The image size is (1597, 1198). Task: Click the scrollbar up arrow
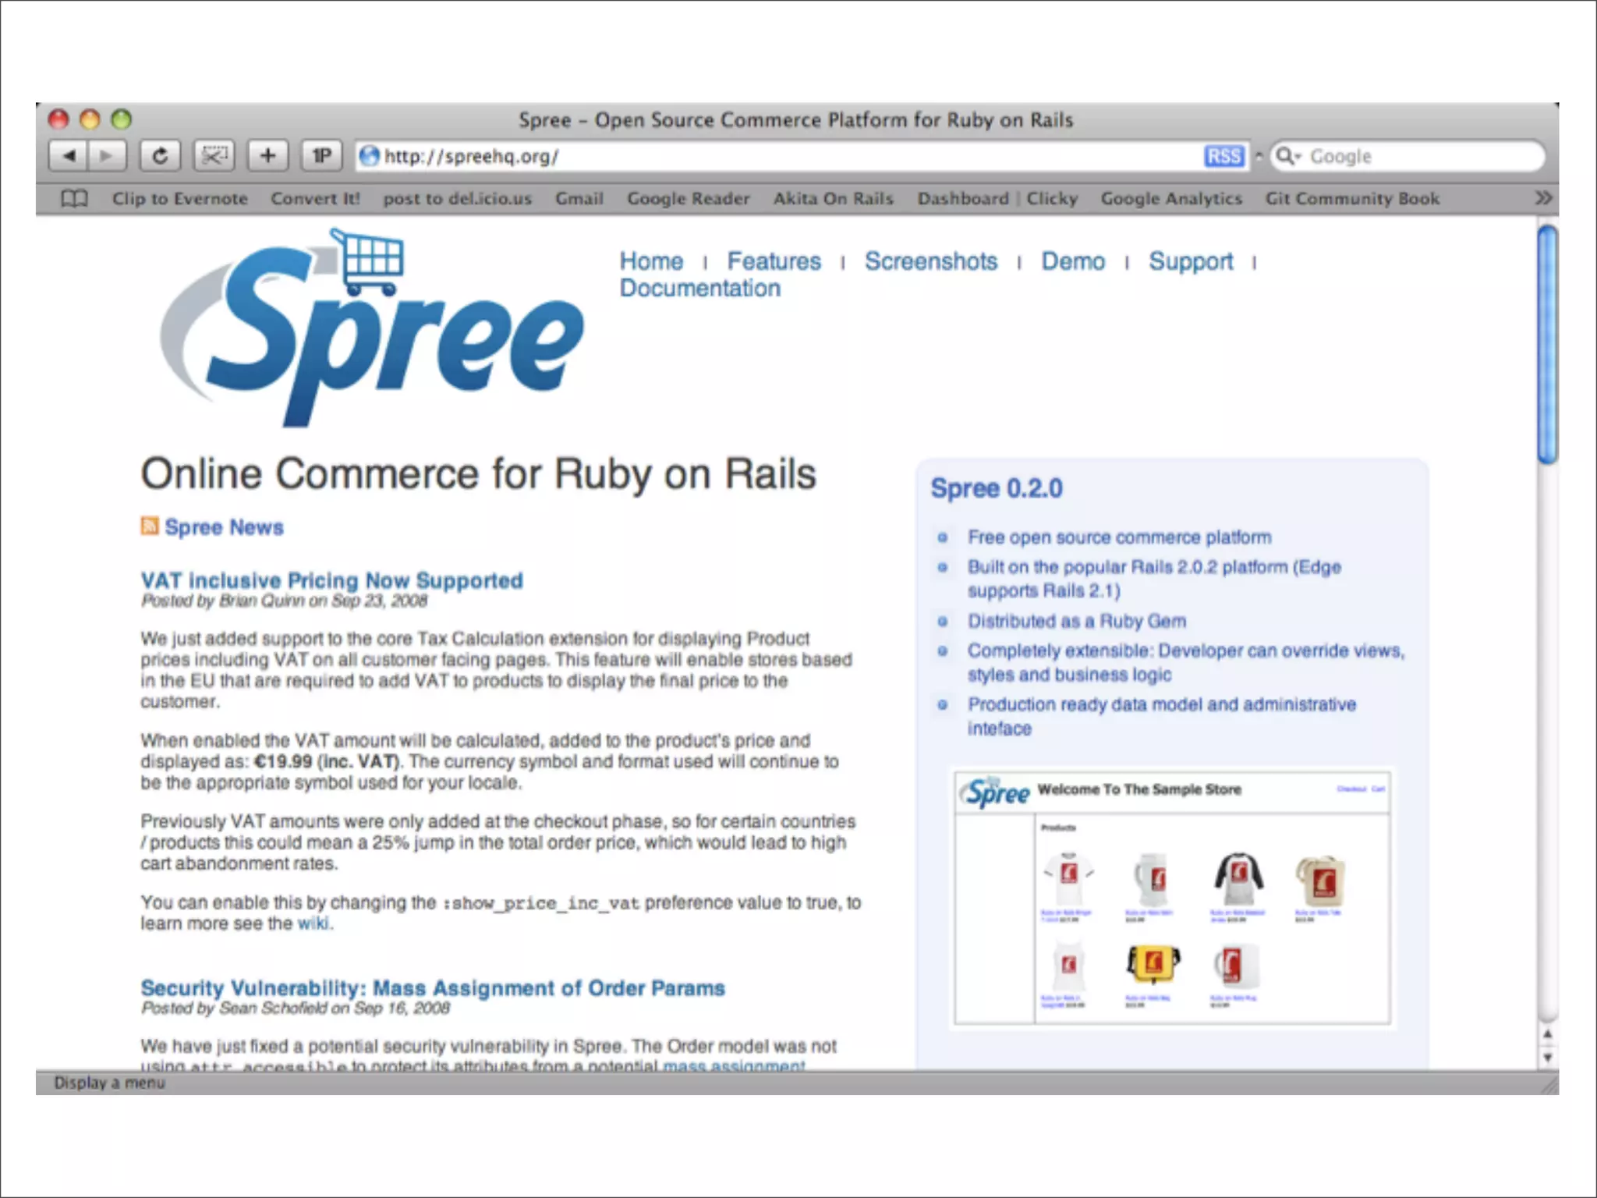click(x=1548, y=1034)
